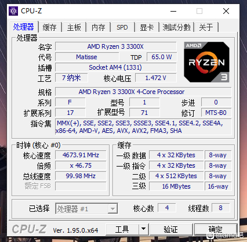Image resolution: width=247 pixels, height=242 pixels.
Task: Click the 确定 button
Action: pos(216,229)
